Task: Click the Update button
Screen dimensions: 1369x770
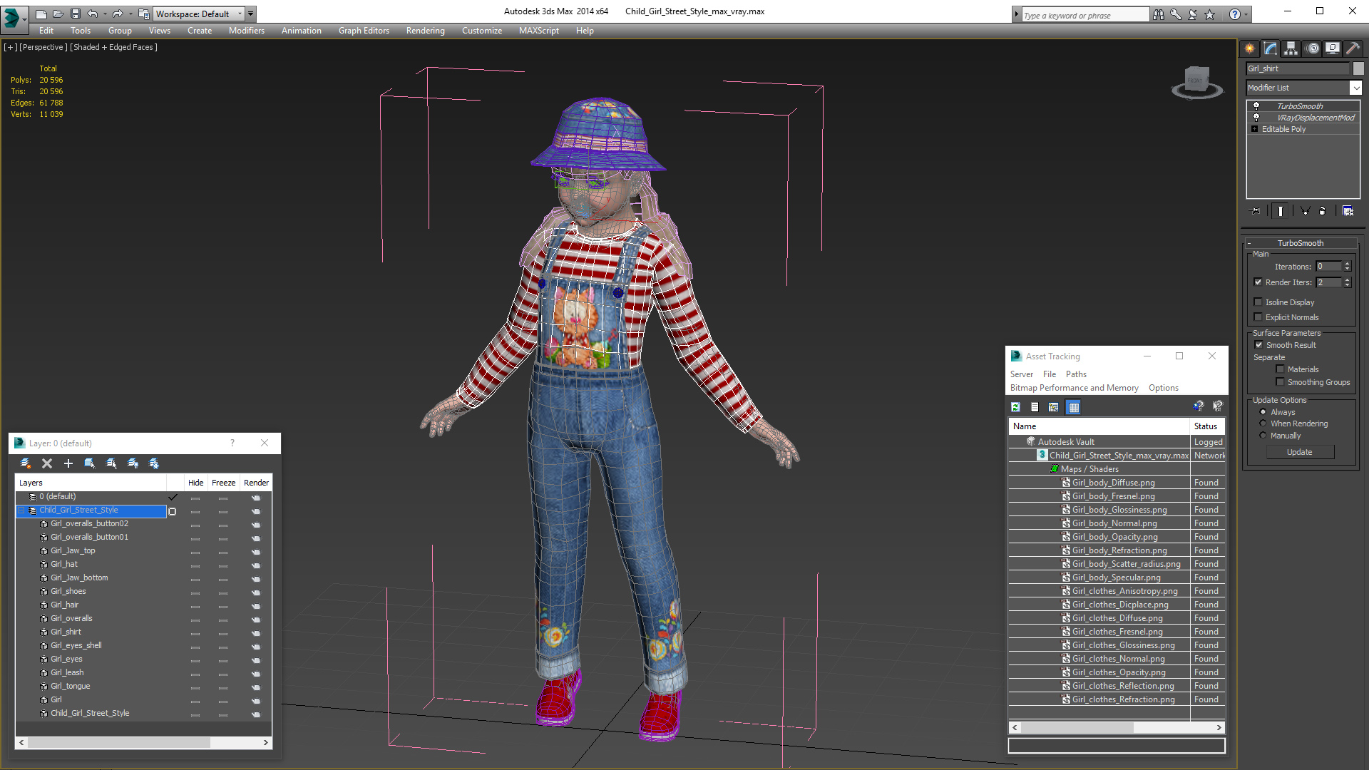Action: (1300, 452)
